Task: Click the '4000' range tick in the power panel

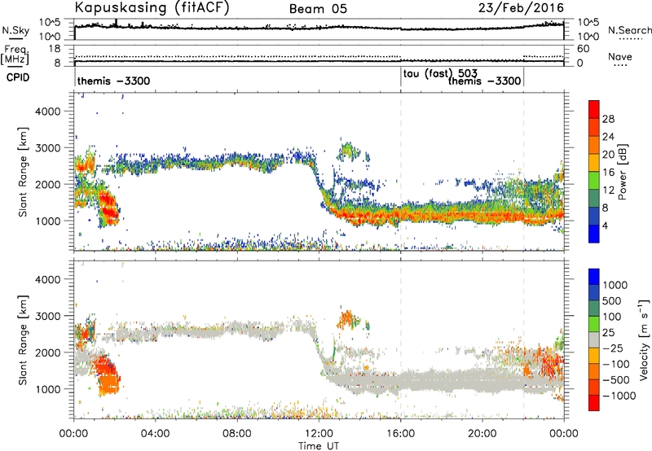Action: tap(47, 112)
